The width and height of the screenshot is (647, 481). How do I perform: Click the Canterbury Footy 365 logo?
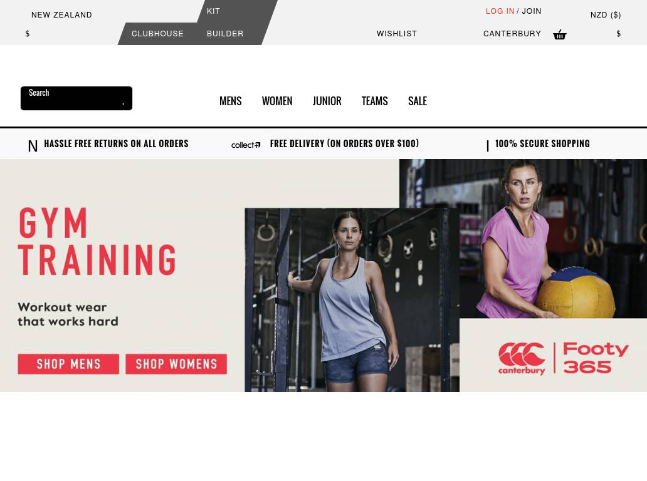click(563, 358)
